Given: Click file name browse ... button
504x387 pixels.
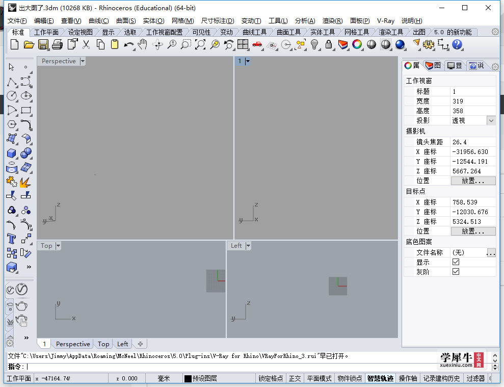Looking at the screenshot, I should [x=491, y=252].
